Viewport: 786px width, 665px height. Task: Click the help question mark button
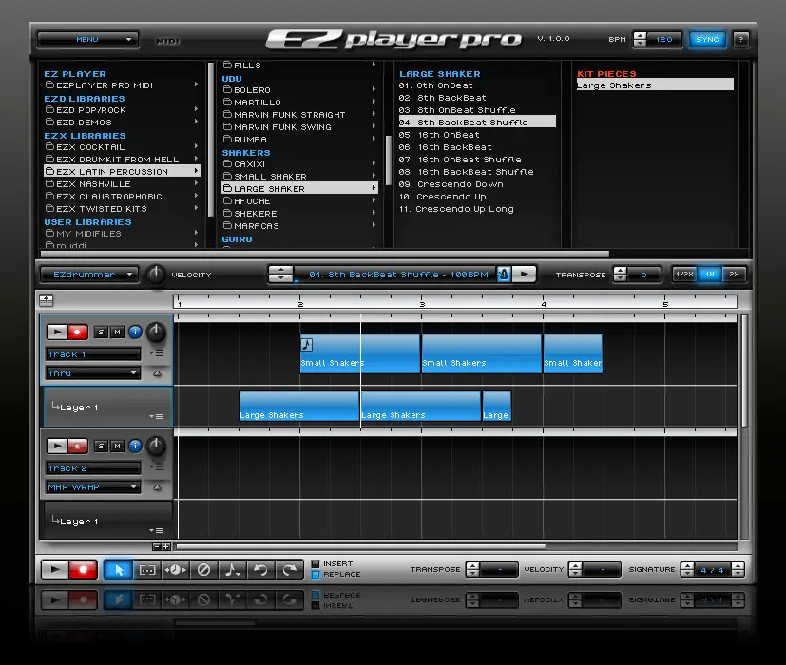[741, 40]
